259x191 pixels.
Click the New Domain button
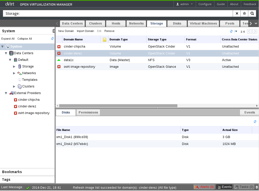pyautogui.click(x=66, y=31)
